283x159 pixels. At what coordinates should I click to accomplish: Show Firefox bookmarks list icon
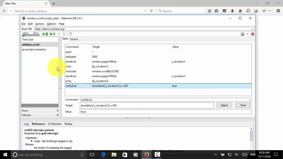216,11
